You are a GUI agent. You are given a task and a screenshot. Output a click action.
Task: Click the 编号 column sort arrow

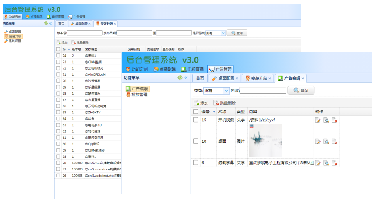[x=213, y=112]
